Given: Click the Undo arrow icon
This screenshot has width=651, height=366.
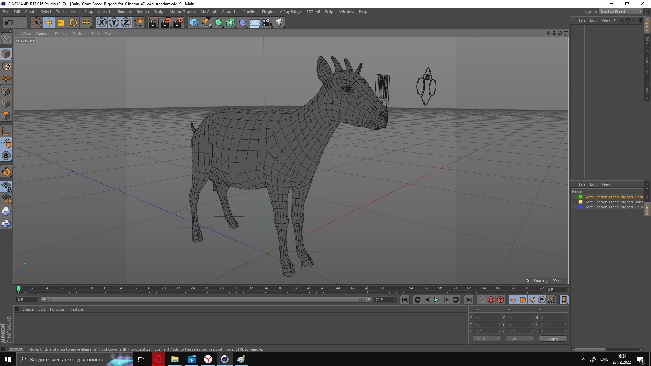Looking at the screenshot, I should tap(9, 23).
